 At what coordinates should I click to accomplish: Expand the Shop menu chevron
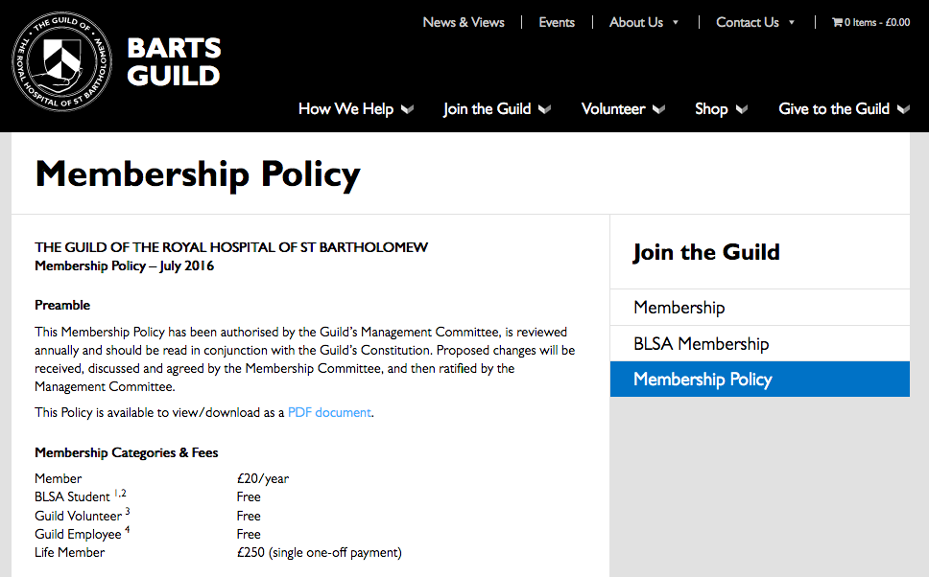pyautogui.click(x=741, y=109)
